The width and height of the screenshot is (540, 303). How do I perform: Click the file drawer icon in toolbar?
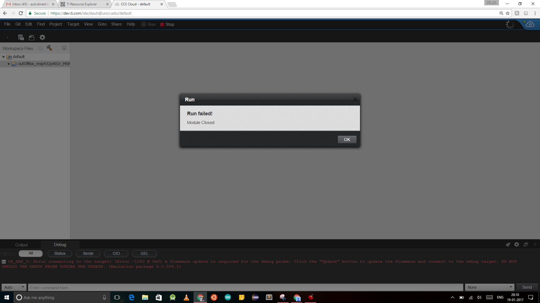click(x=31, y=37)
